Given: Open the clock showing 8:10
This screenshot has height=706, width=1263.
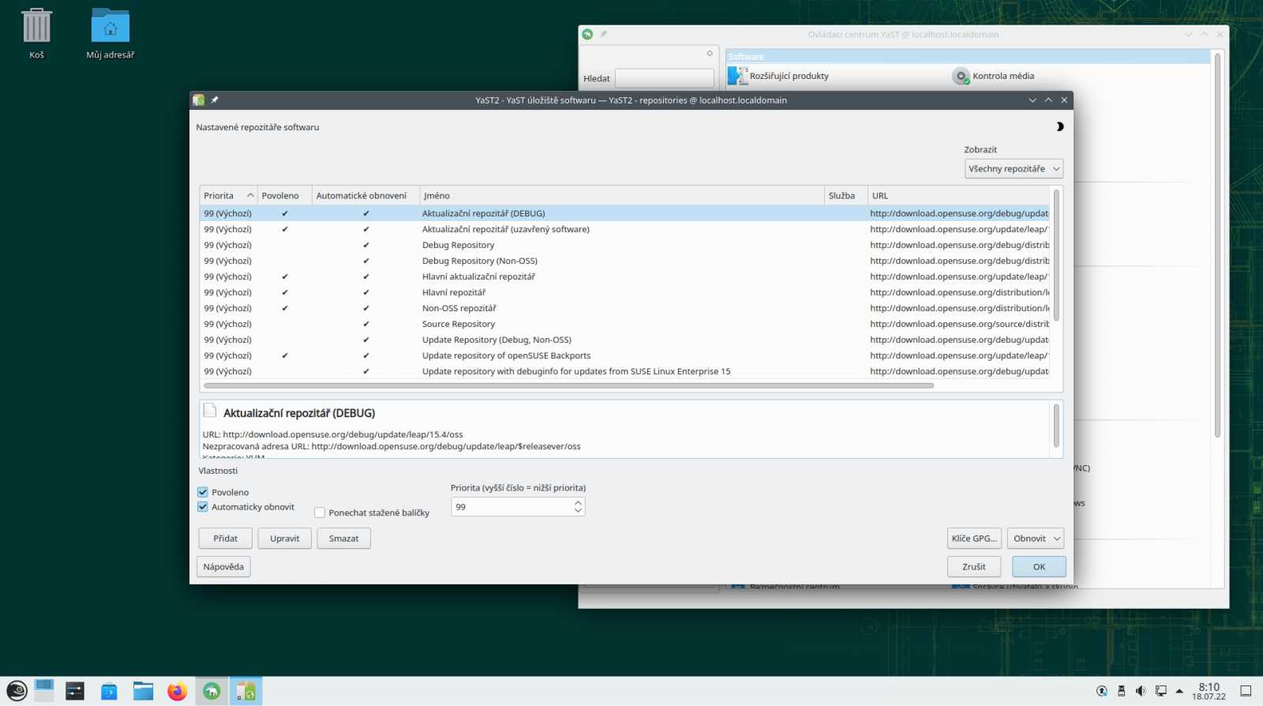Looking at the screenshot, I should [x=1209, y=691].
